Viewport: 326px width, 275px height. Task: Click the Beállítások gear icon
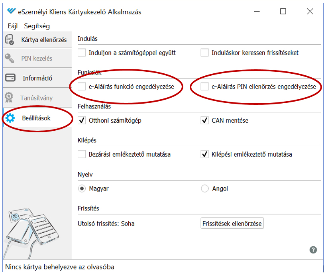click(x=10, y=118)
